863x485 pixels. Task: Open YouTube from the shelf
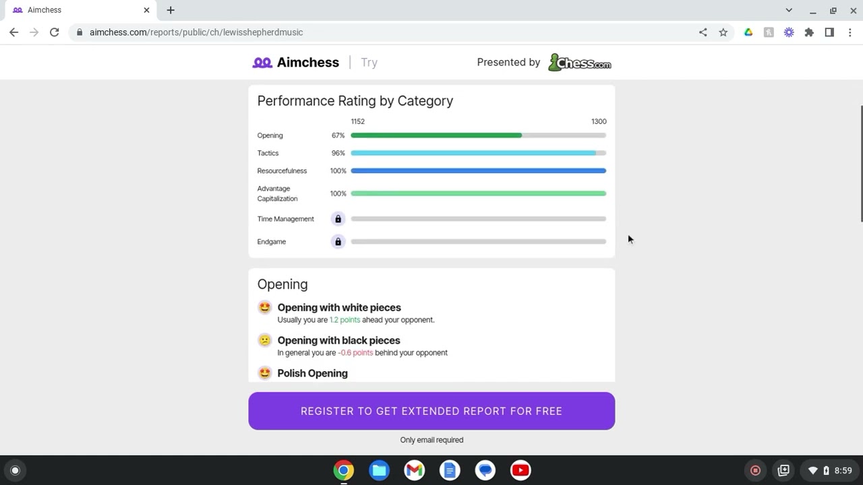pyautogui.click(x=520, y=470)
